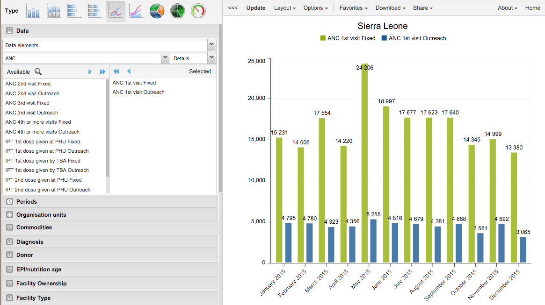Open the Download menu
The image size is (545, 305).
pos(390,8)
